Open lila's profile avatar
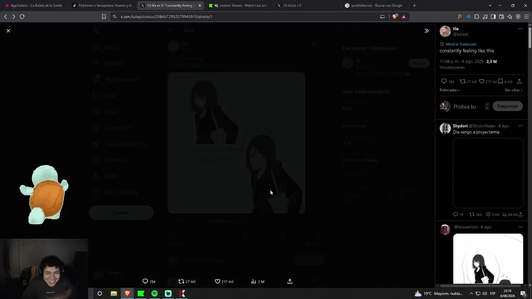 [x=445, y=31]
